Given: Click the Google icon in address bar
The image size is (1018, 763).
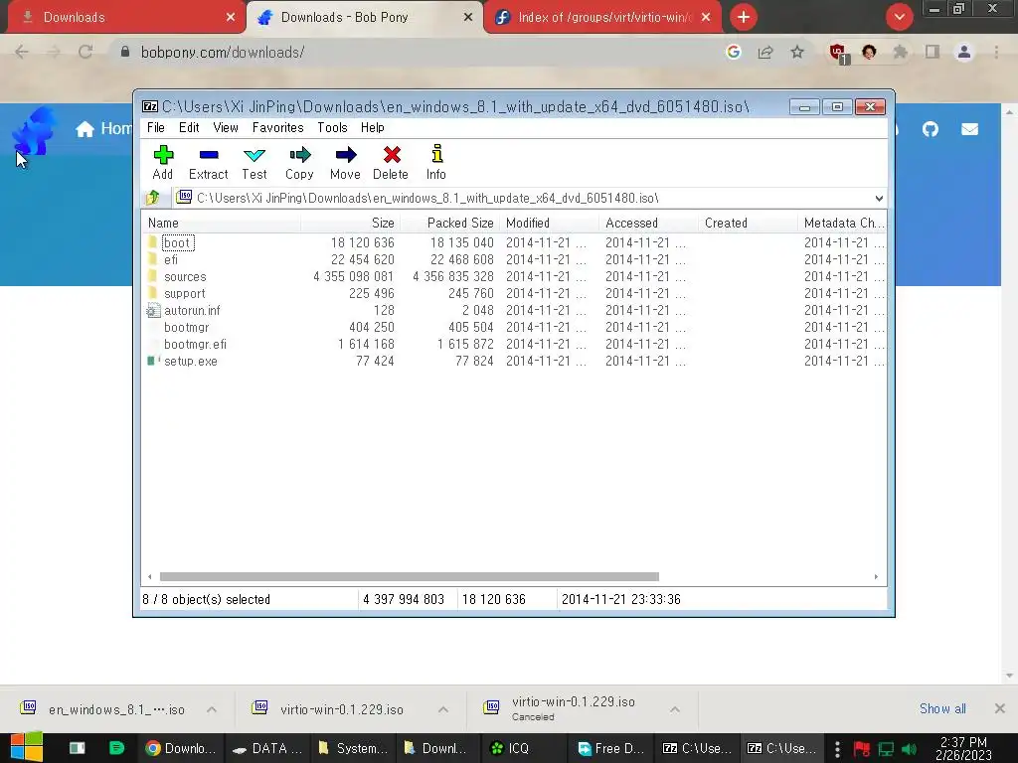Looking at the screenshot, I should 734,52.
